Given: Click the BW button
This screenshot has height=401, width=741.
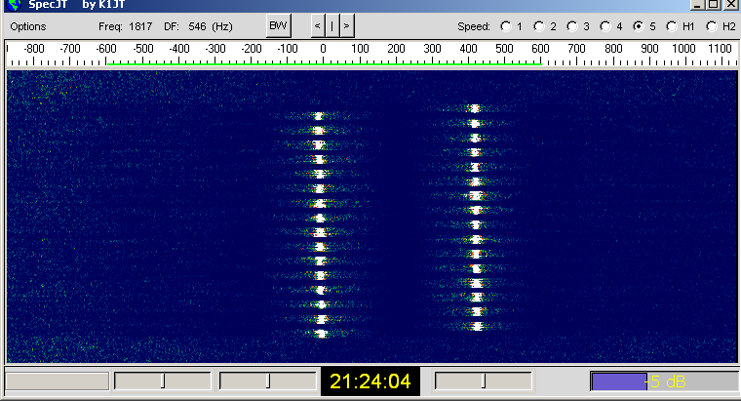Looking at the screenshot, I should [x=278, y=26].
